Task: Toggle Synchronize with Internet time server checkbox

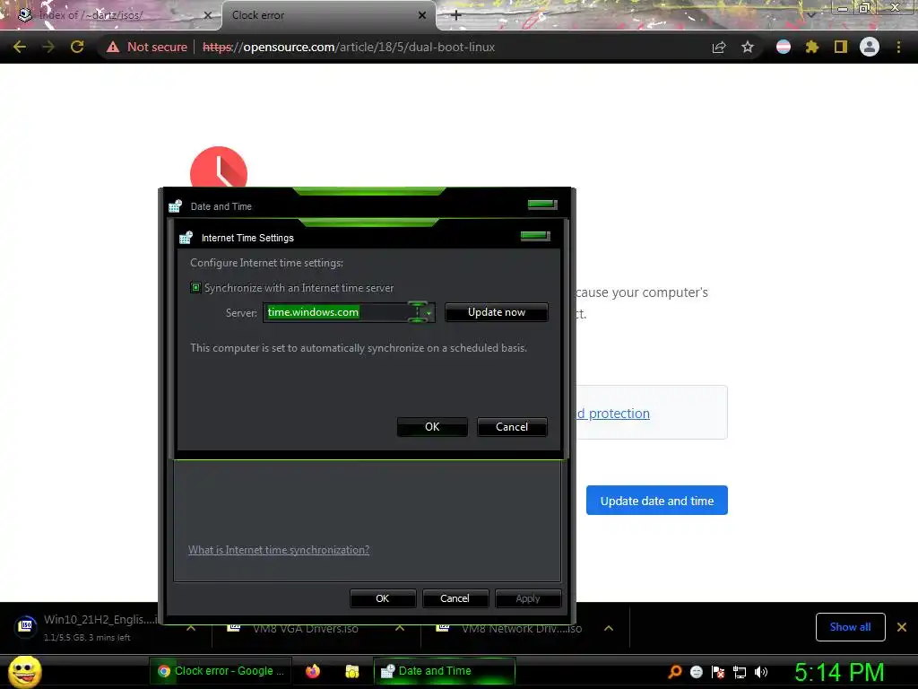Action: tap(195, 288)
